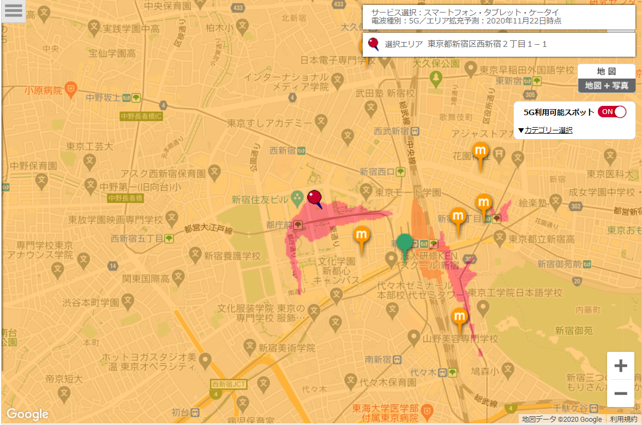Click the 西武新宿 station icon
The height and width of the screenshot is (425, 642).
[x=415, y=131]
